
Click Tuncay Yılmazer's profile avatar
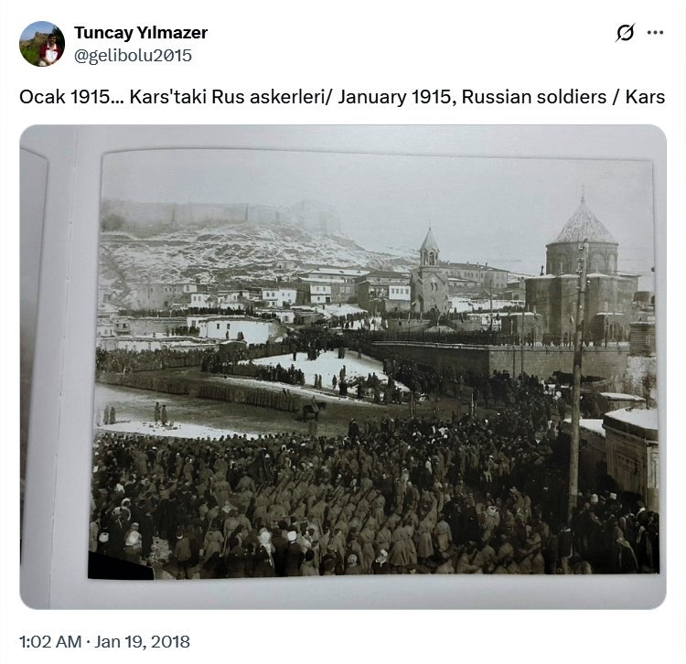[x=42, y=44]
